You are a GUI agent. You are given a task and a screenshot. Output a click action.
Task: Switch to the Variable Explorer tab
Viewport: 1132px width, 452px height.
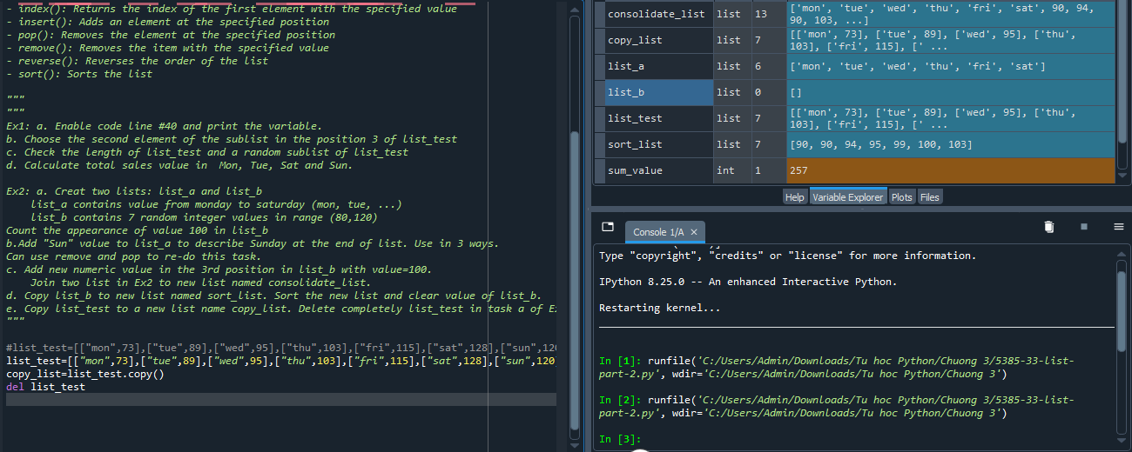(x=848, y=197)
